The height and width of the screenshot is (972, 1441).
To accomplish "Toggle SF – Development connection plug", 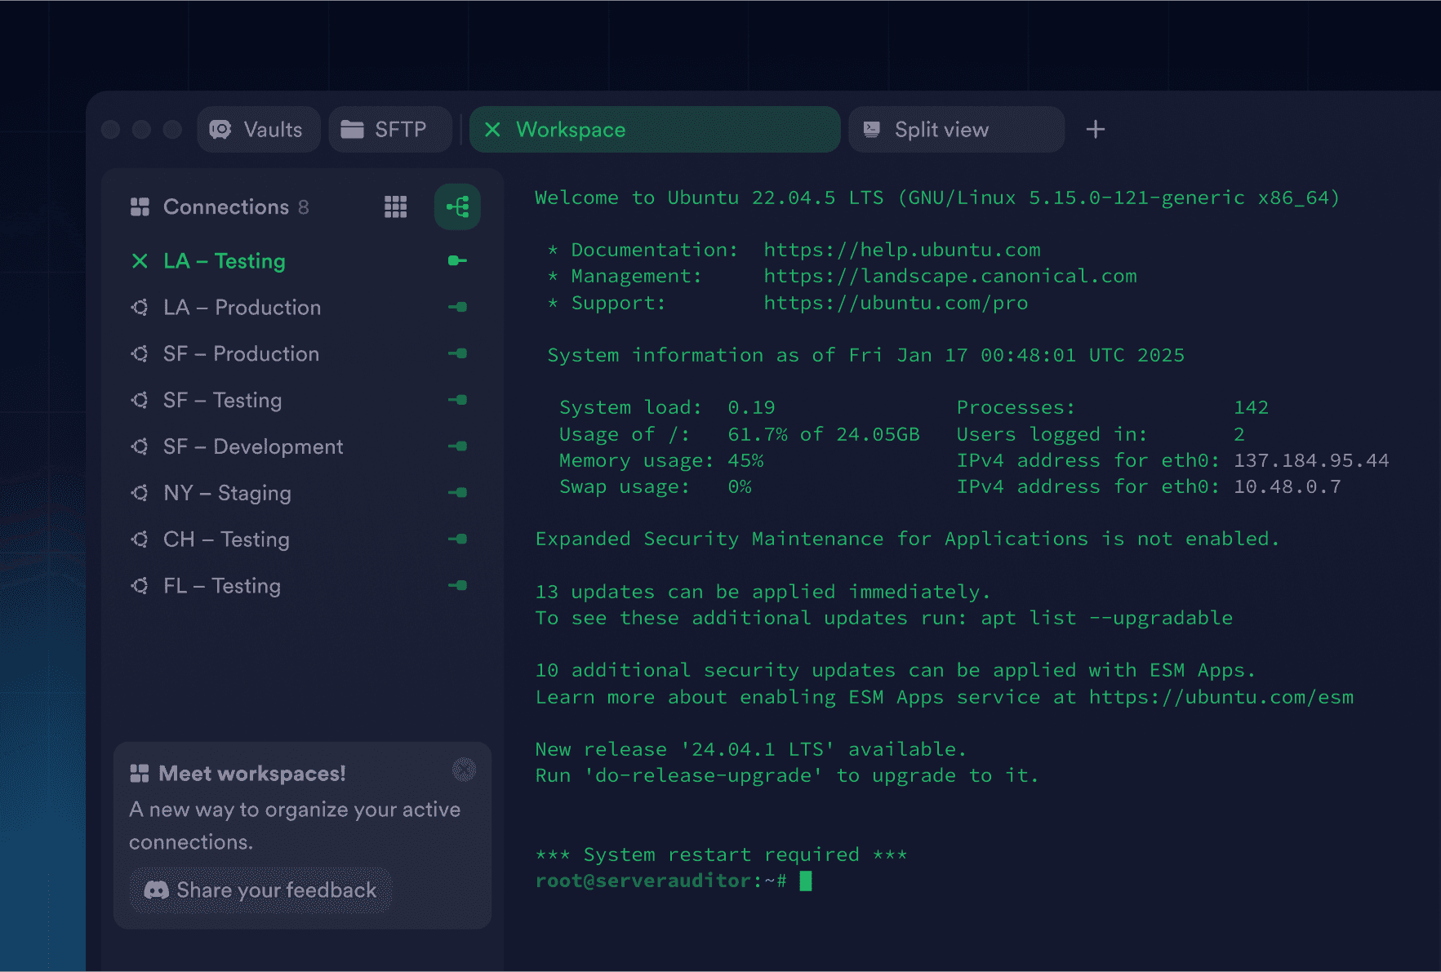I will [457, 447].
